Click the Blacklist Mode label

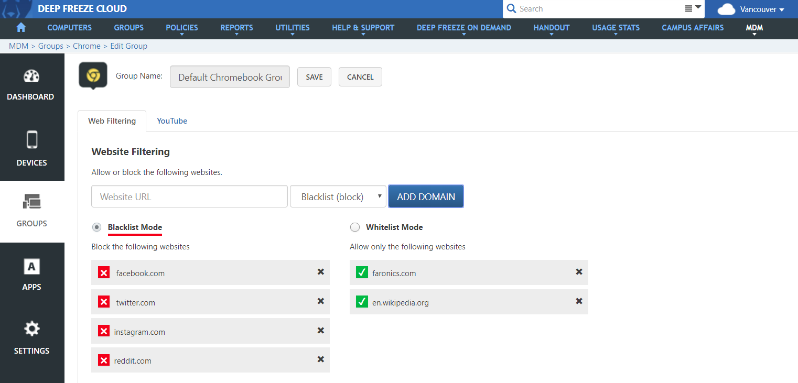point(135,227)
